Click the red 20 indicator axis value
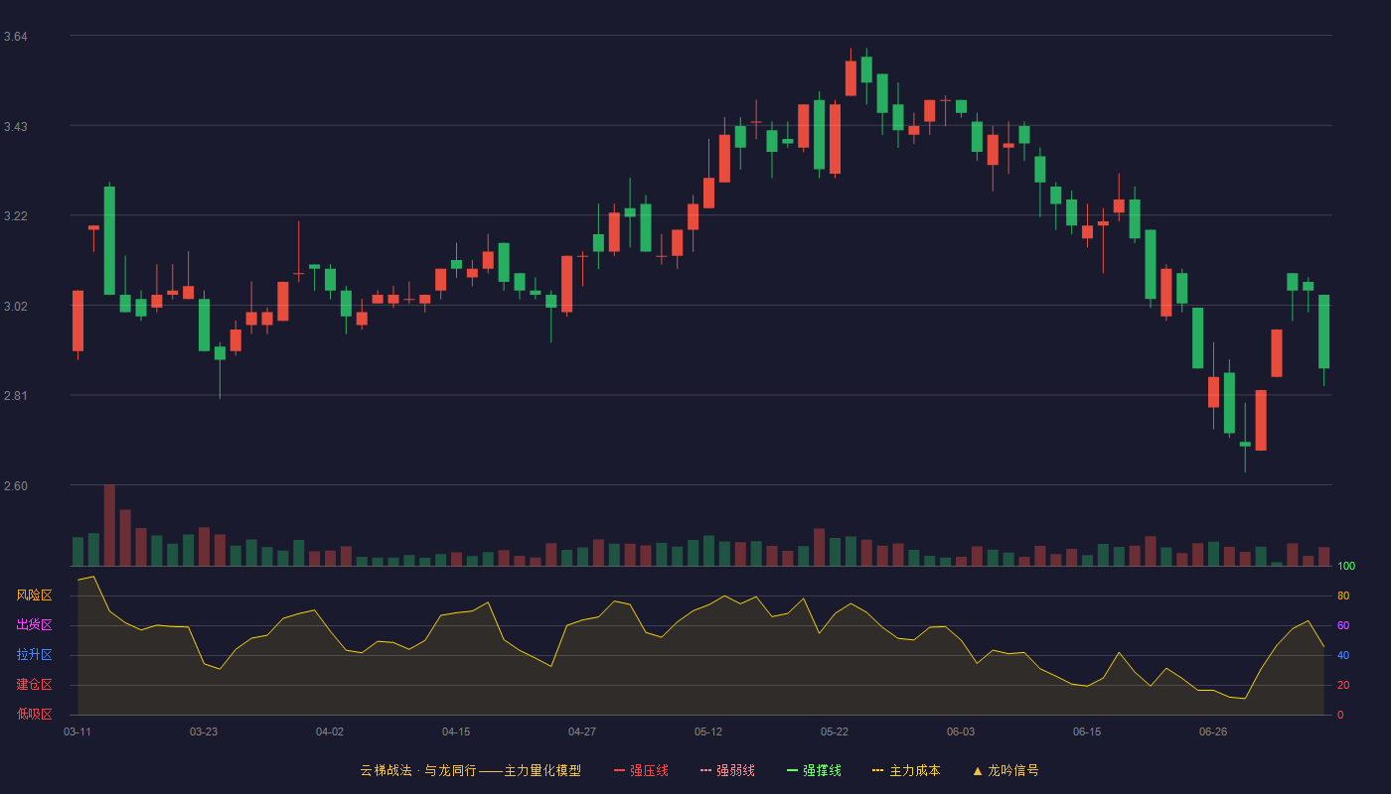 point(1343,685)
